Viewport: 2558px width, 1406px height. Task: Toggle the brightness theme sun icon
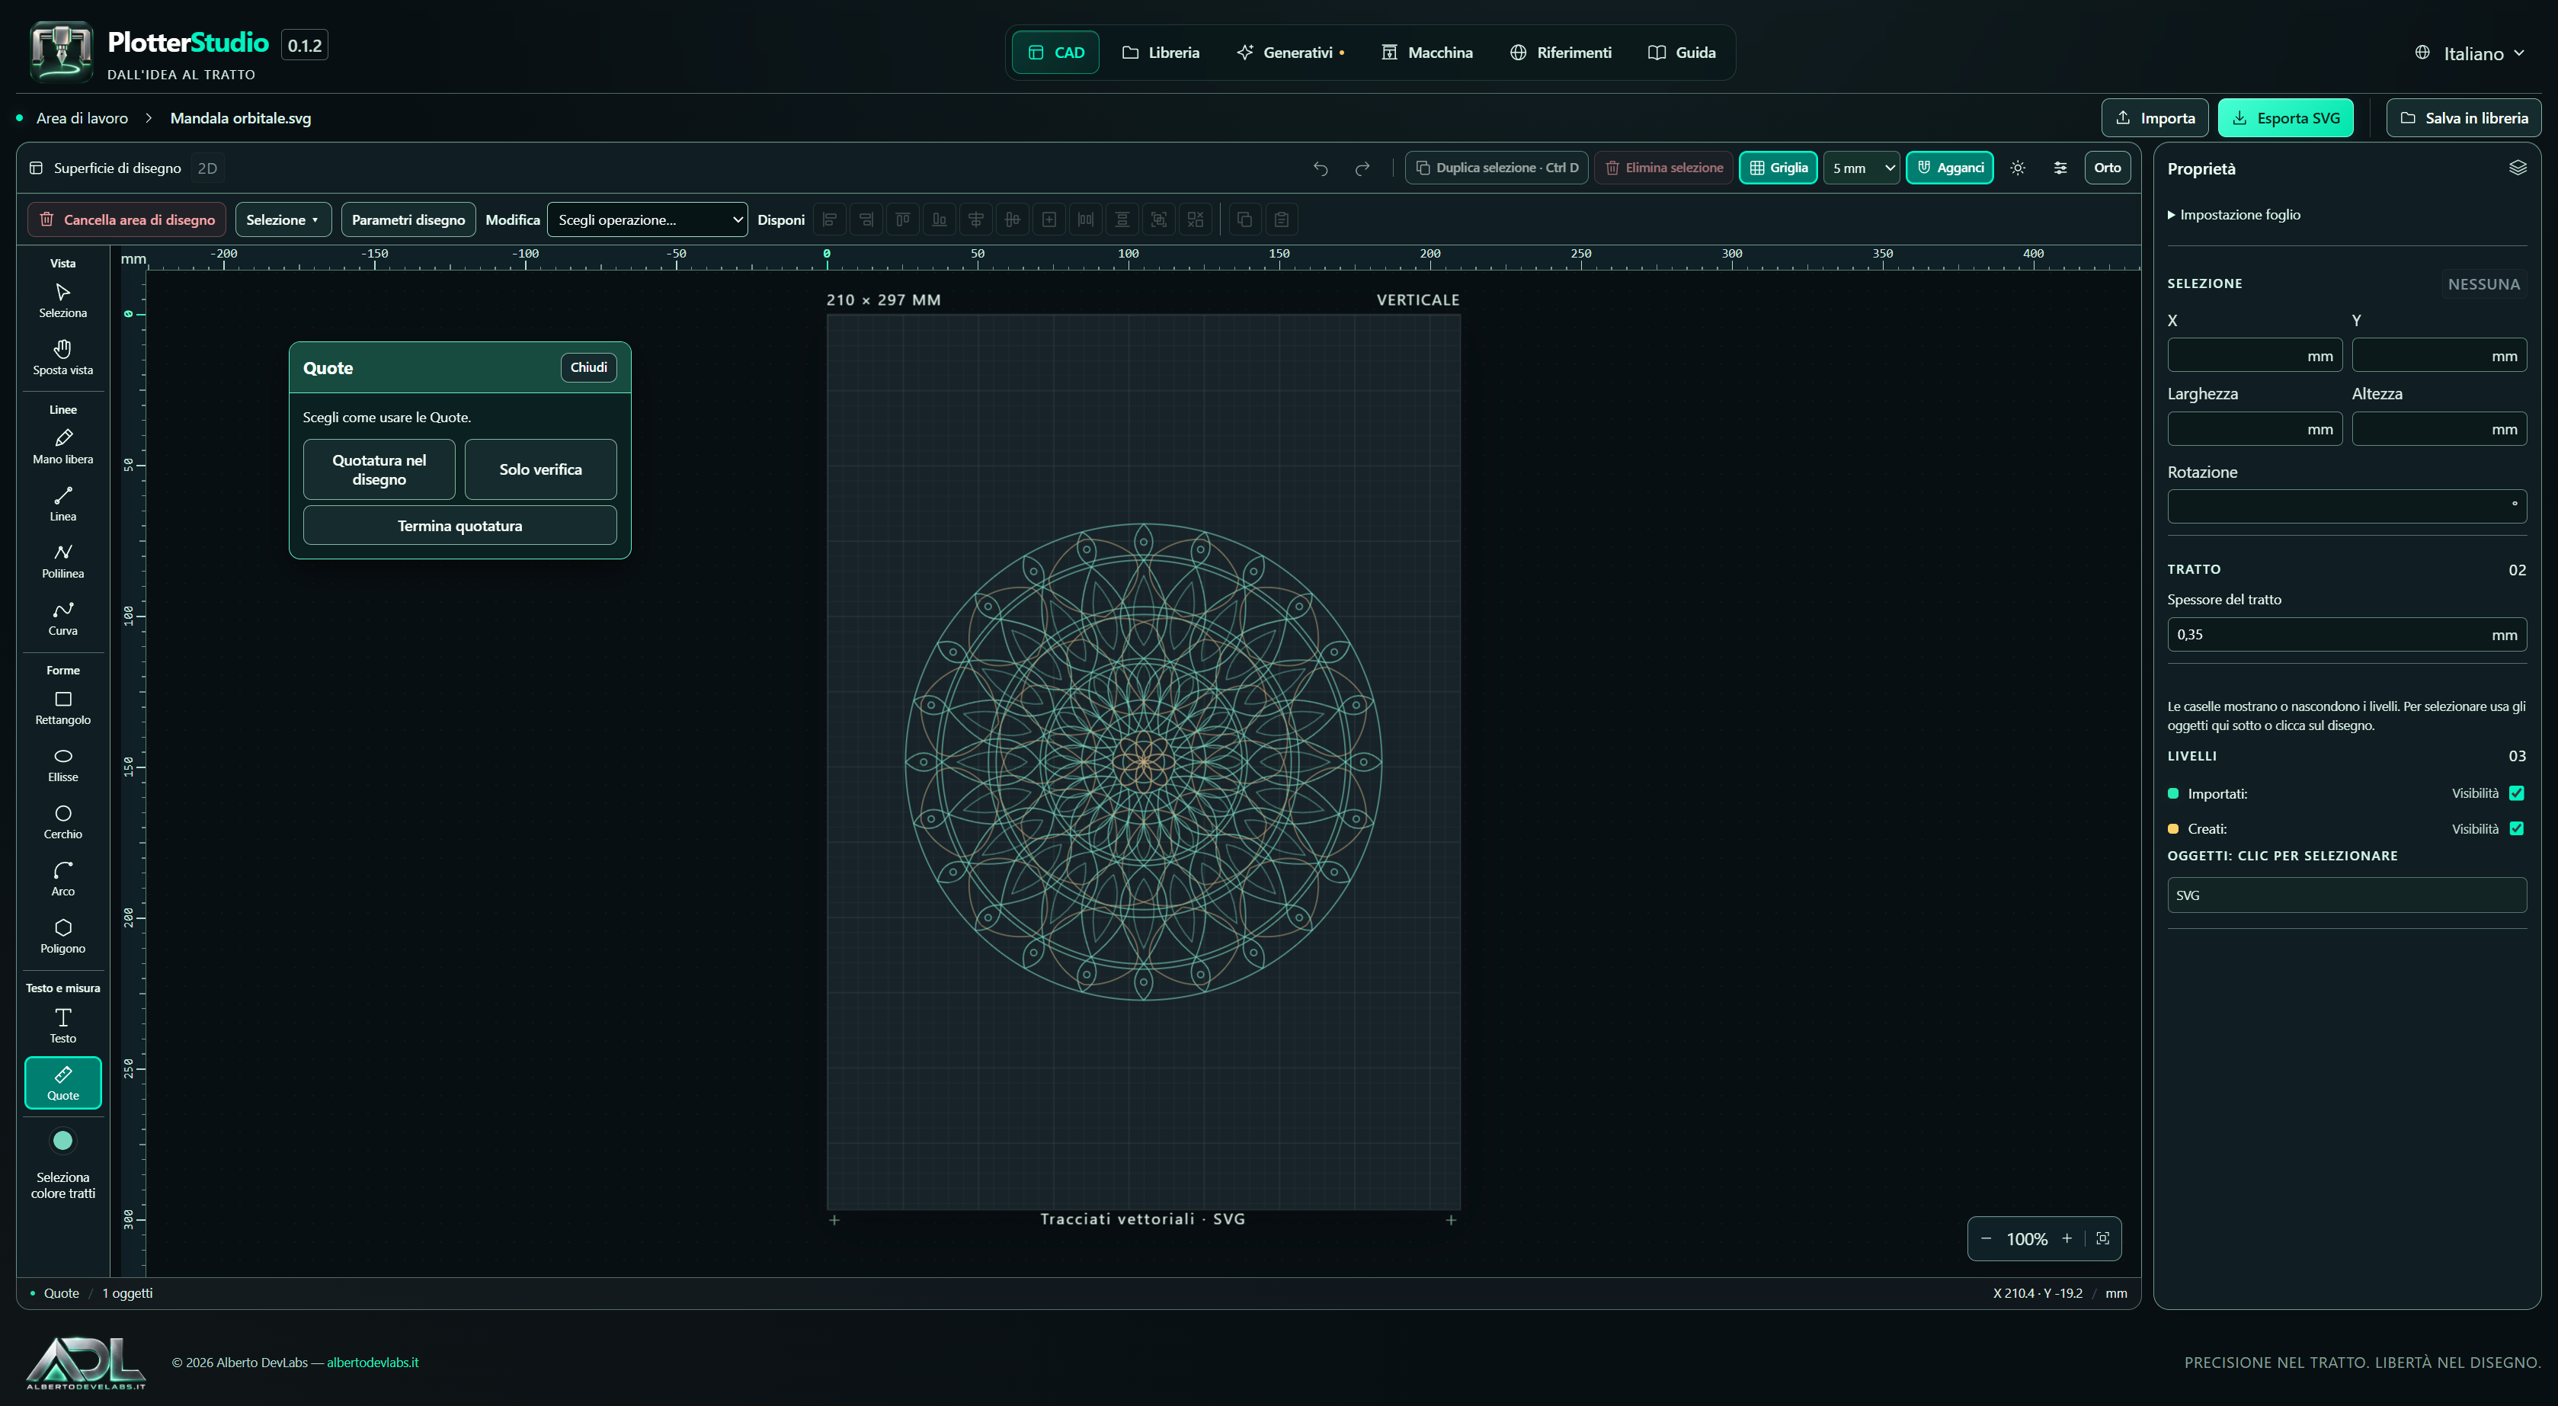[x=2017, y=168]
